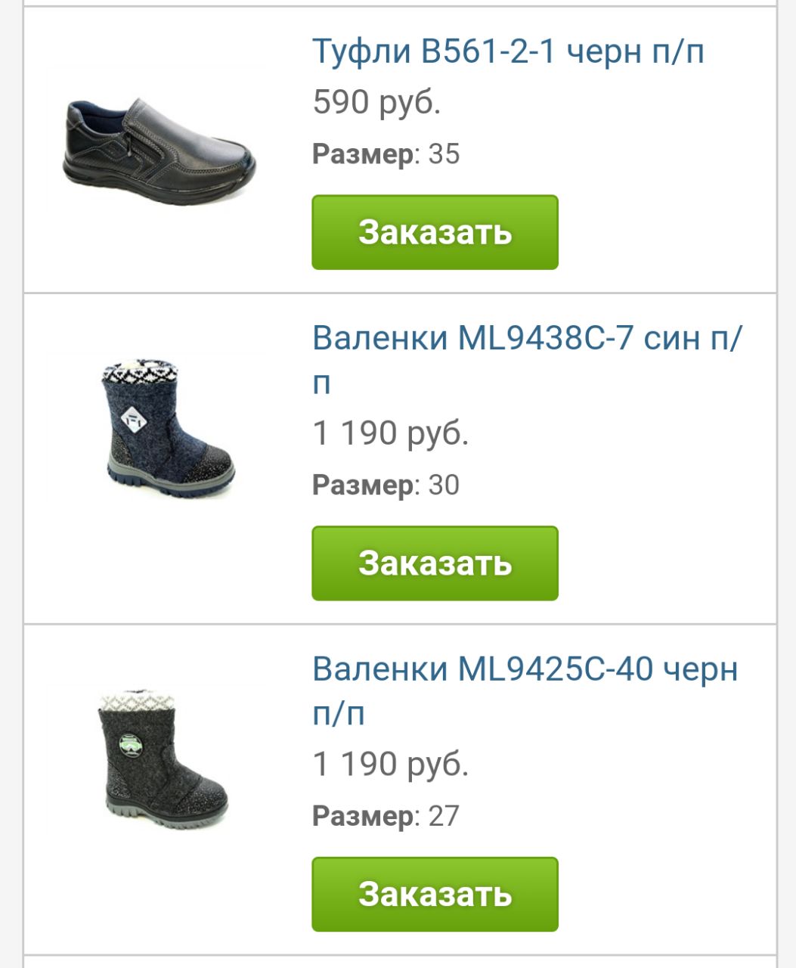Click the size value 35
This screenshot has height=968, width=796.
(444, 154)
